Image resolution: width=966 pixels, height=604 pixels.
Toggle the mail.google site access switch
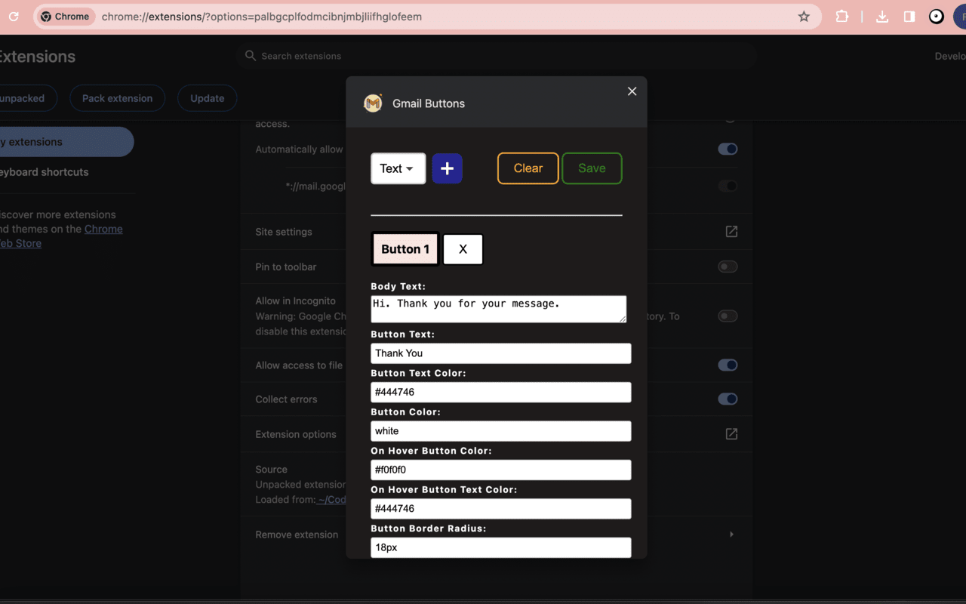tap(728, 186)
